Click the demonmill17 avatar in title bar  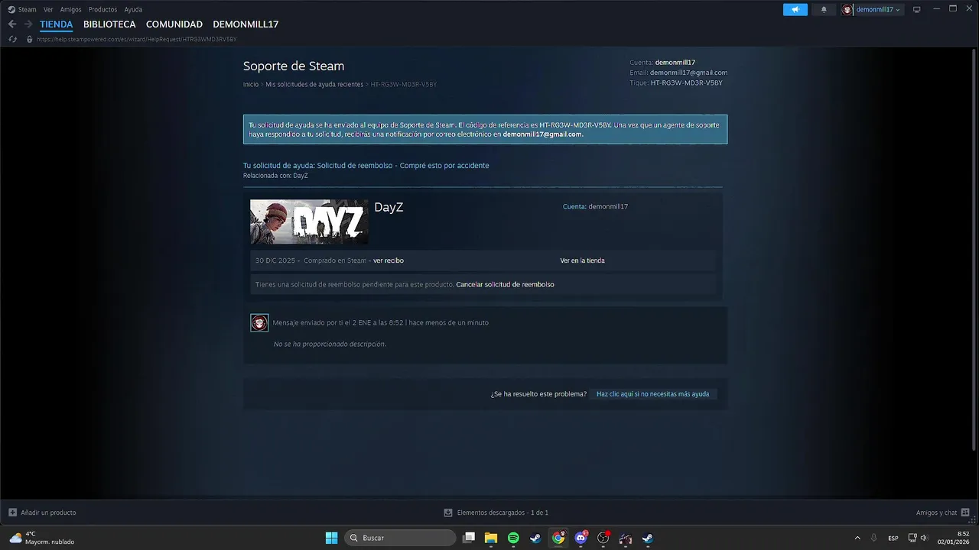pos(847,9)
